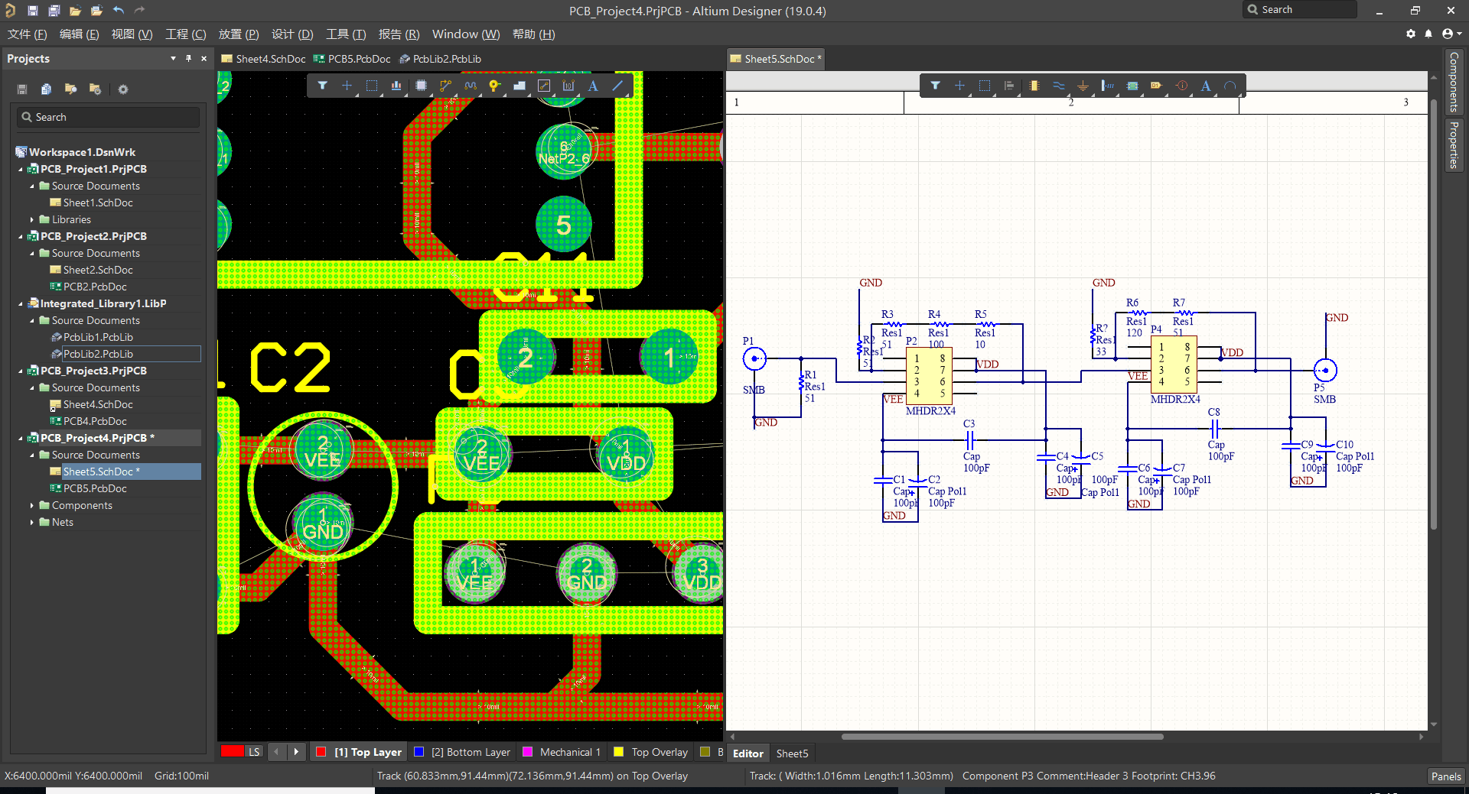Image resolution: width=1469 pixels, height=794 pixels.
Task: Expand the Components folder
Action: (31, 506)
